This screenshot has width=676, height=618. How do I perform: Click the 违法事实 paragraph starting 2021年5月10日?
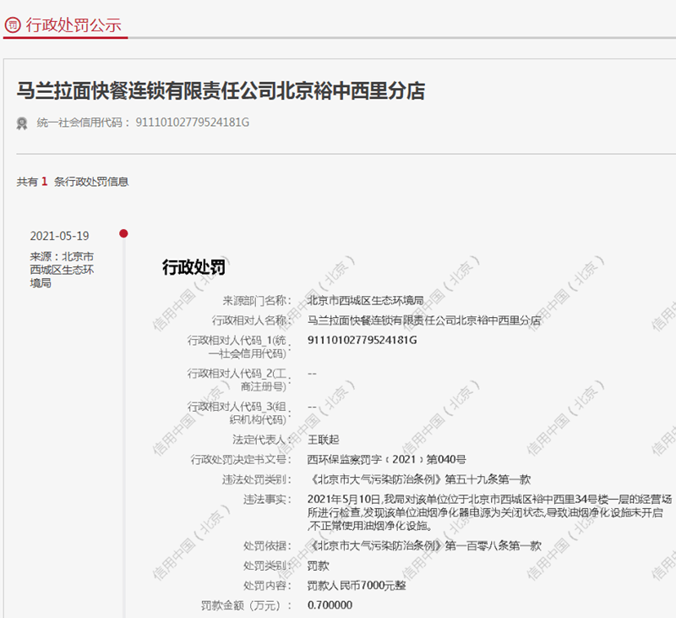tap(490, 512)
